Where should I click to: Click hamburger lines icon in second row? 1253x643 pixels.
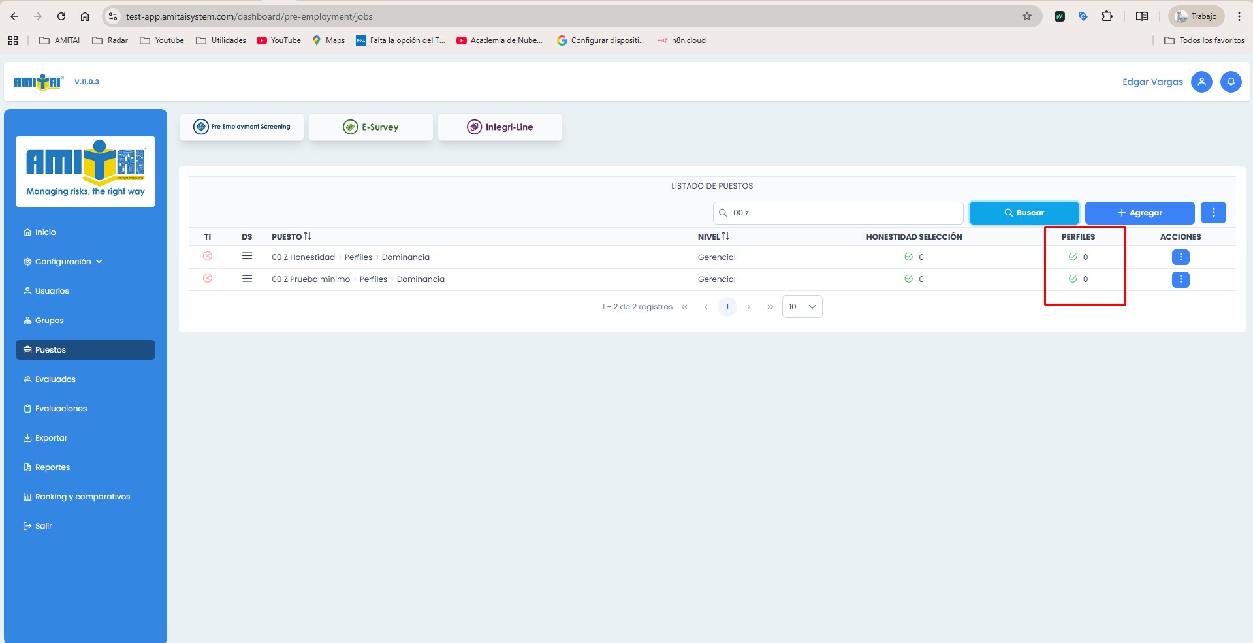247,279
